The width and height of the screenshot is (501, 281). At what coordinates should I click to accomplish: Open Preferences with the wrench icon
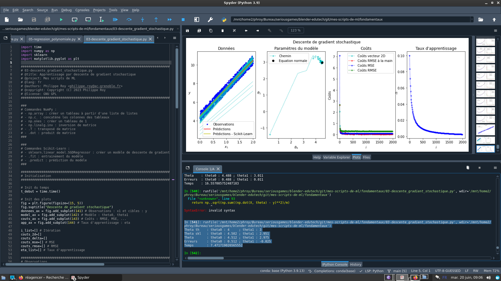click(210, 20)
